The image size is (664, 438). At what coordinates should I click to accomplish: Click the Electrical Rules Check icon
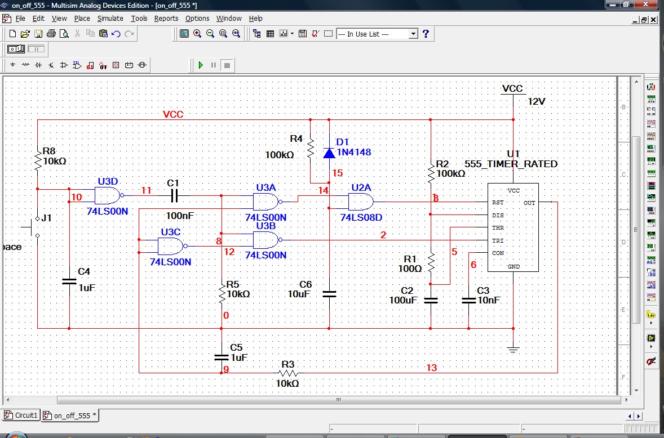click(316, 34)
